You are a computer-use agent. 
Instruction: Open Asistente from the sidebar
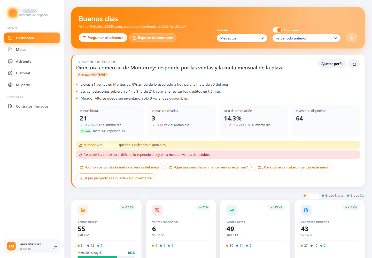pyautogui.click(x=32, y=61)
